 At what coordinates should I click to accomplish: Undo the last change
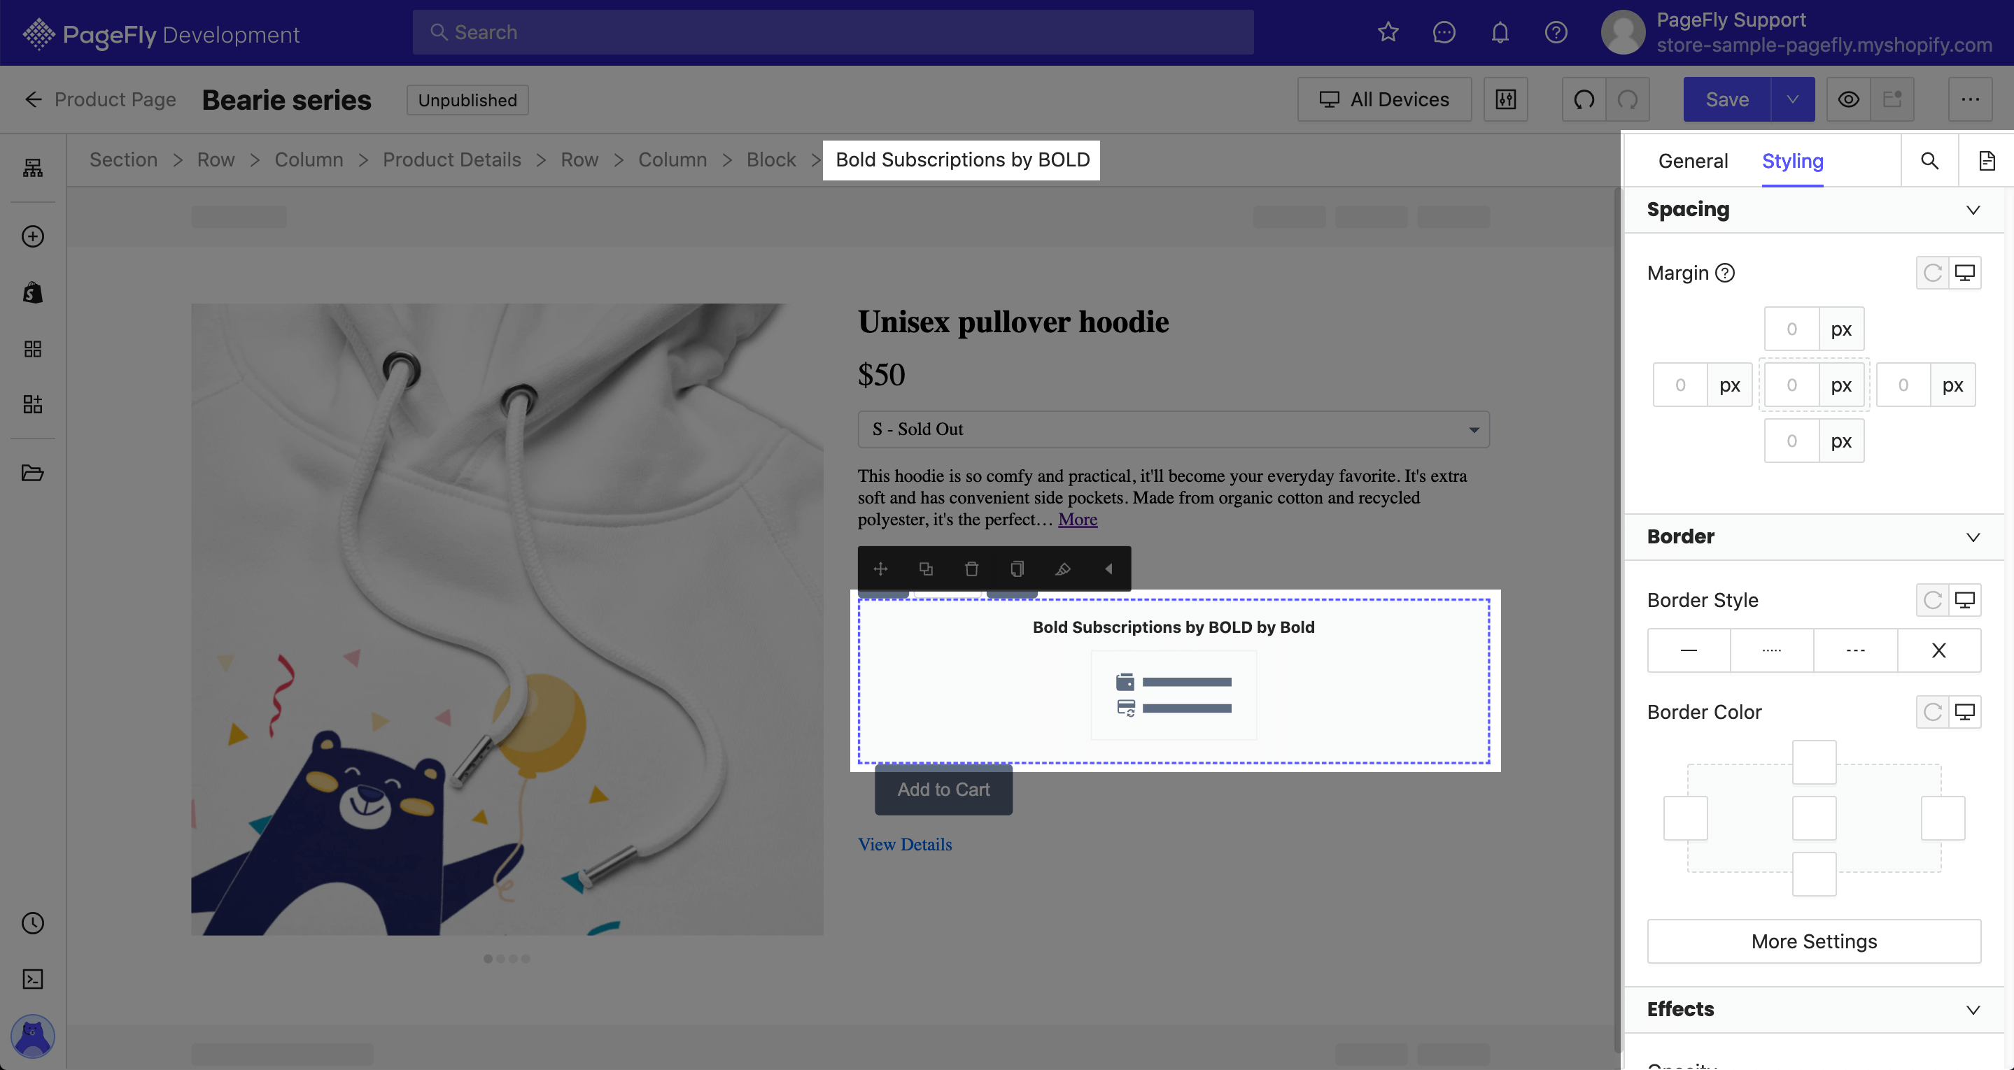(x=1584, y=99)
